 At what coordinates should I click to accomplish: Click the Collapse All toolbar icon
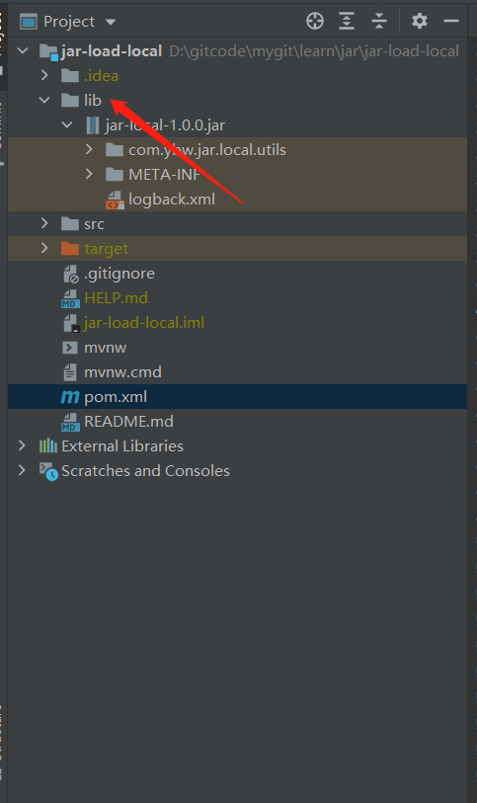point(378,21)
